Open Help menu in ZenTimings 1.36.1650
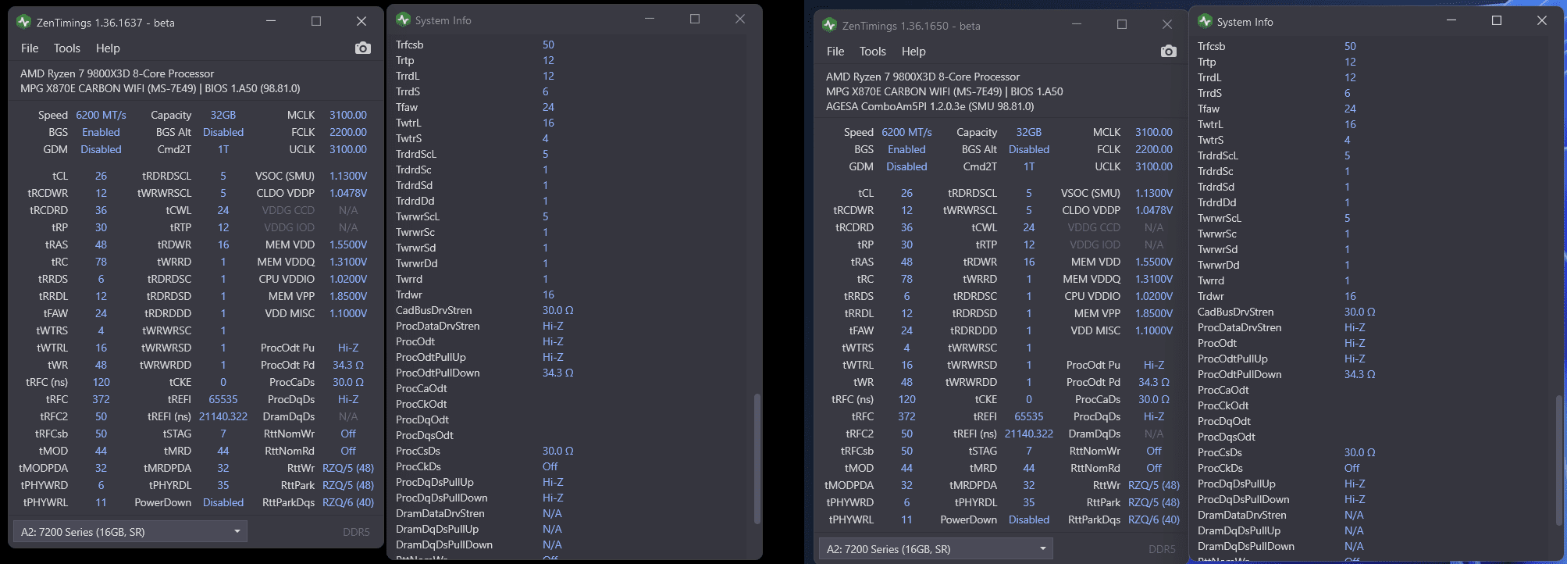 [913, 52]
